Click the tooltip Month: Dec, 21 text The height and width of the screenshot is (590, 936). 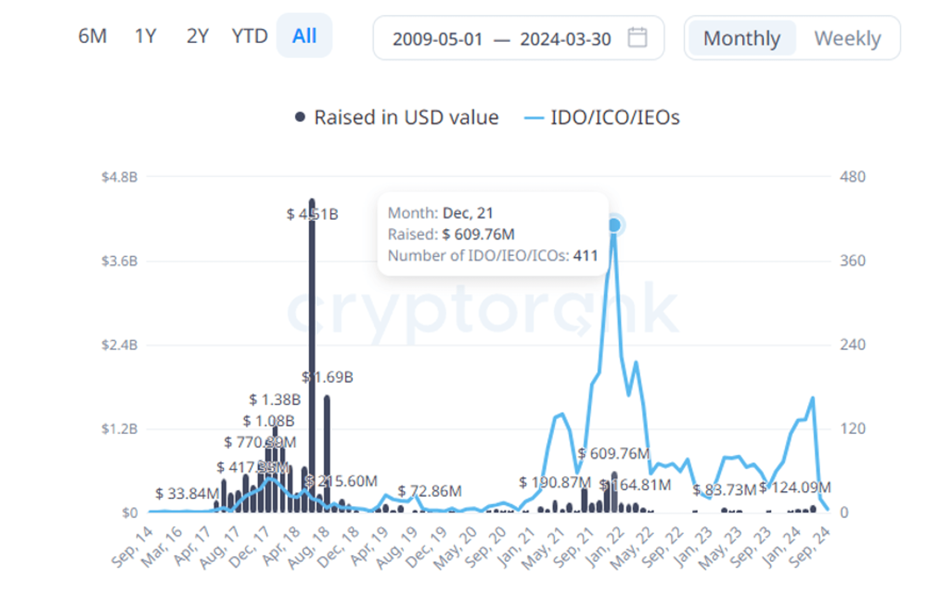coord(441,213)
